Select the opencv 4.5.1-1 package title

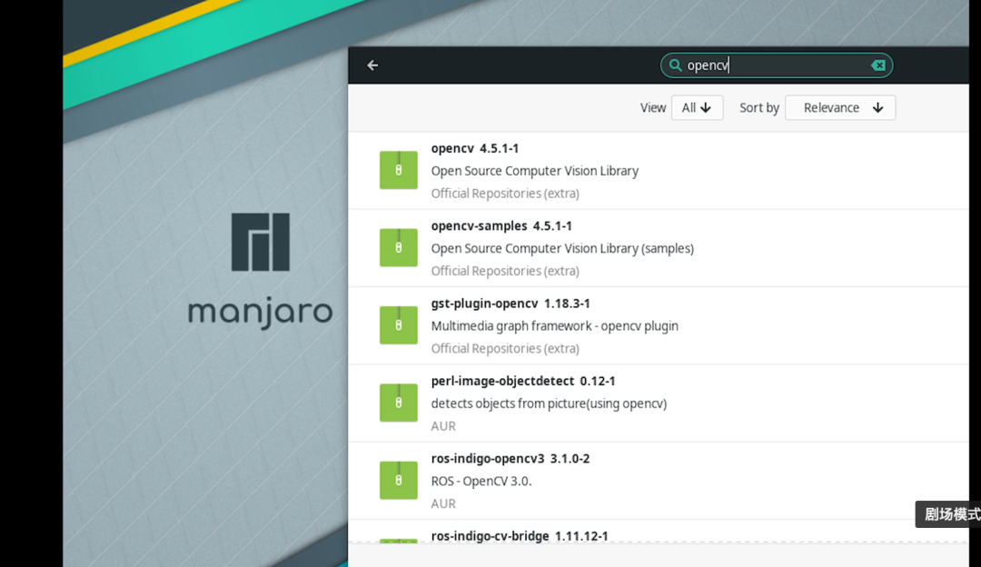(475, 148)
